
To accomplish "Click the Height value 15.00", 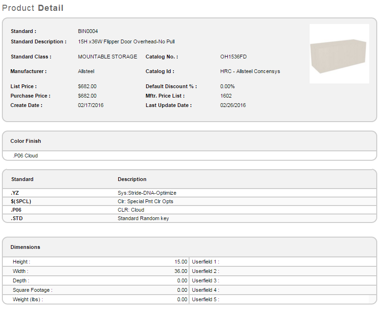I will (181, 262).
